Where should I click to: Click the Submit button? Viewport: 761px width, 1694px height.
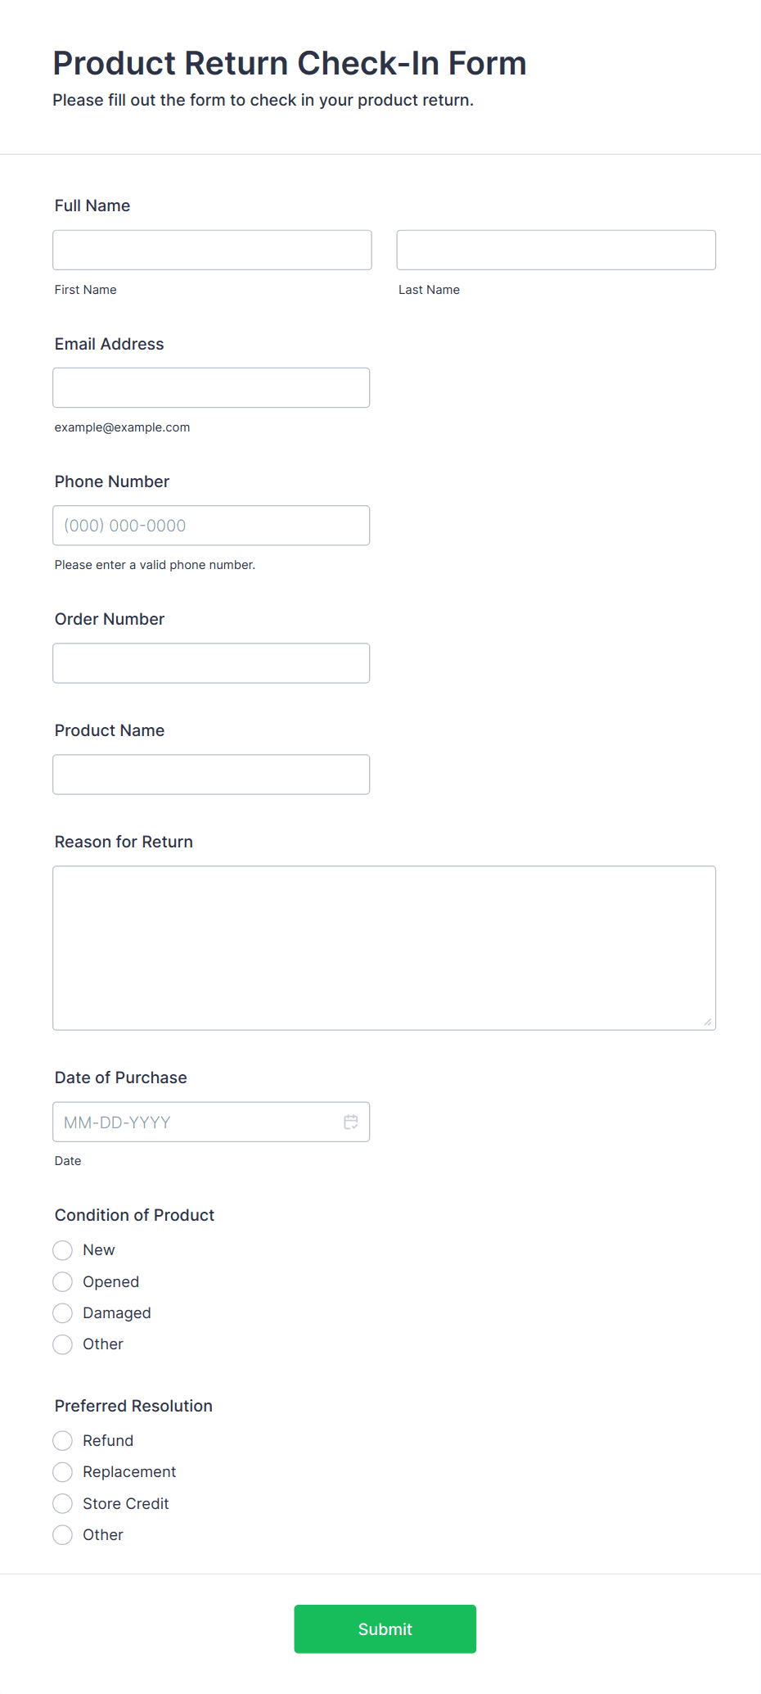[385, 1628]
